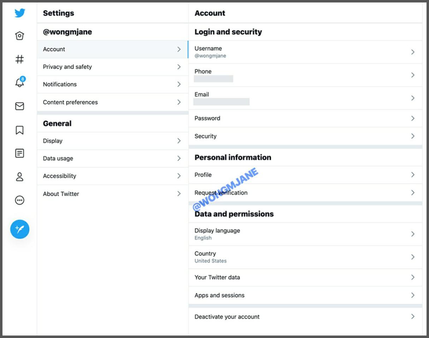Compose a new Tweet with the blue button
429x338 pixels.
tap(20, 229)
